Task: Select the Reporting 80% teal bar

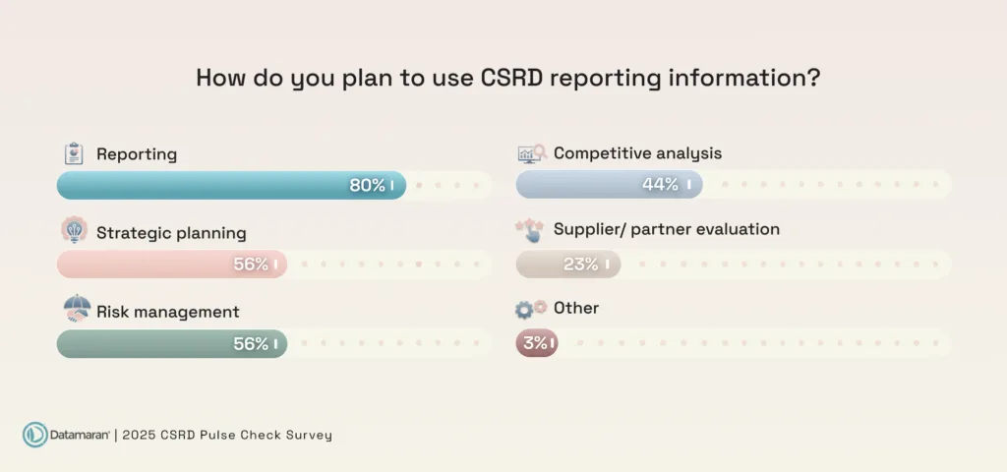Action: pyautogui.click(x=231, y=185)
